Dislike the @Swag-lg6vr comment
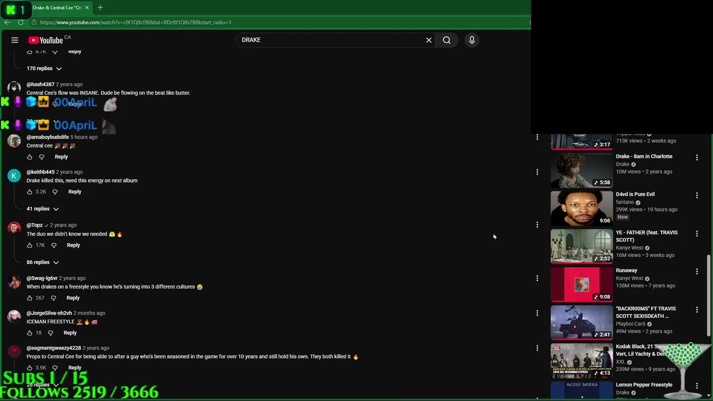The image size is (713, 401). [x=53, y=298]
